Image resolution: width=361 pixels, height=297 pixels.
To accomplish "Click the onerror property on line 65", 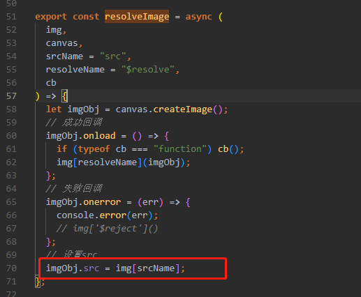I will click(102, 202).
